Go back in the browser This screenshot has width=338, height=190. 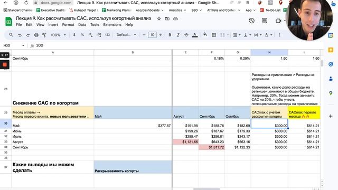click(6, 3)
